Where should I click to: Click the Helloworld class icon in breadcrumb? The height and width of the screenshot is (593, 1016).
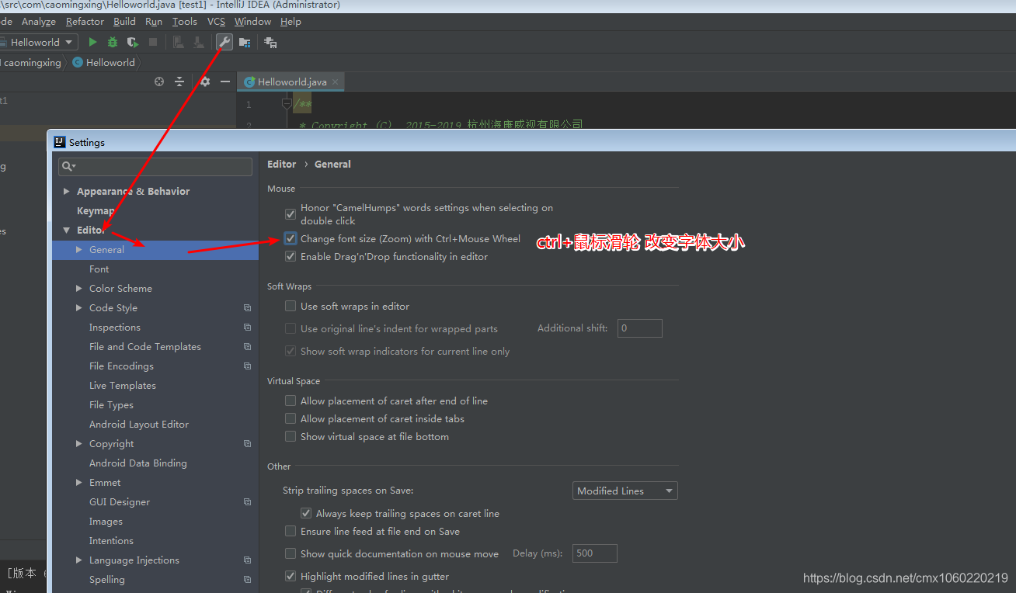coord(78,63)
